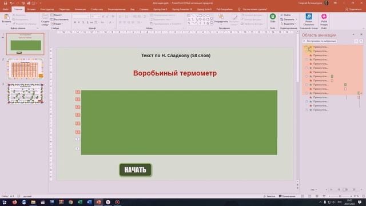Click the Paste clipboard icon
This screenshot has height=206, width=366.
pyautogui.click(x=6, y=17)
